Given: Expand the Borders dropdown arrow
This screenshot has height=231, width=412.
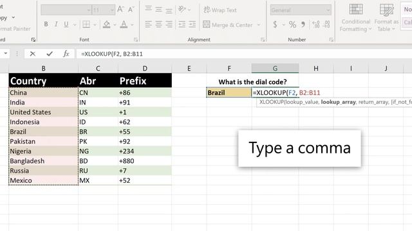Looking at the screenshot, I should (95, 25).
